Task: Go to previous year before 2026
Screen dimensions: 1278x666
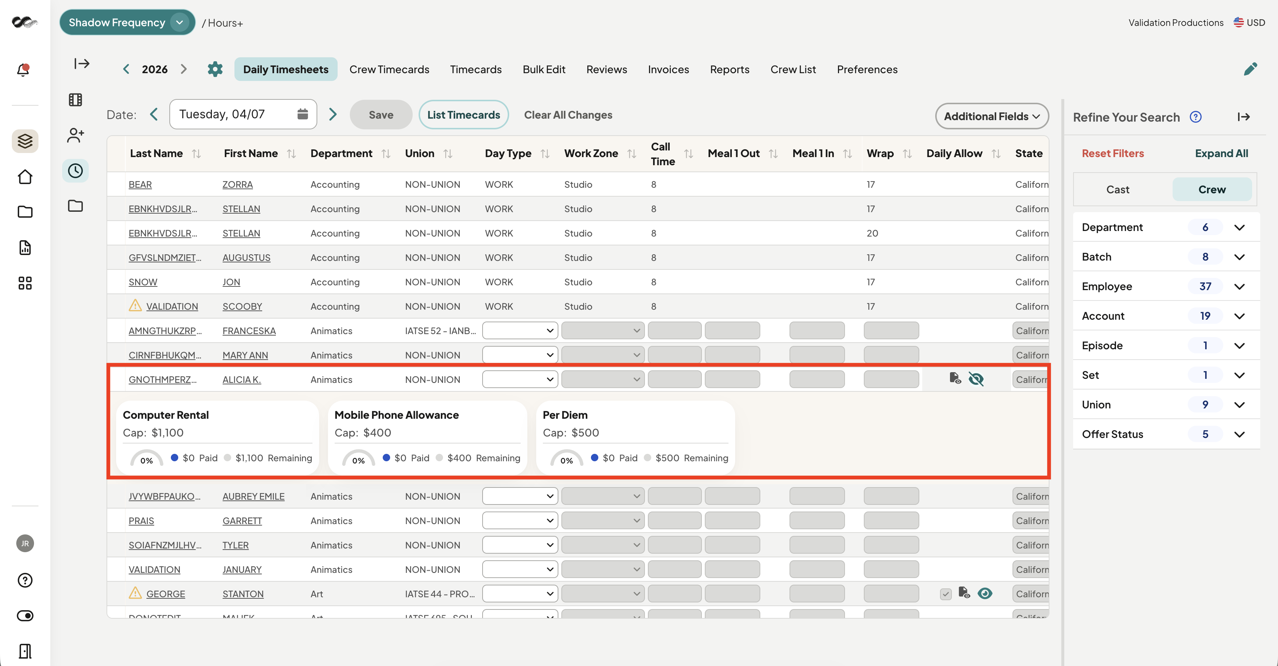Action: click(x=126, y=69)
